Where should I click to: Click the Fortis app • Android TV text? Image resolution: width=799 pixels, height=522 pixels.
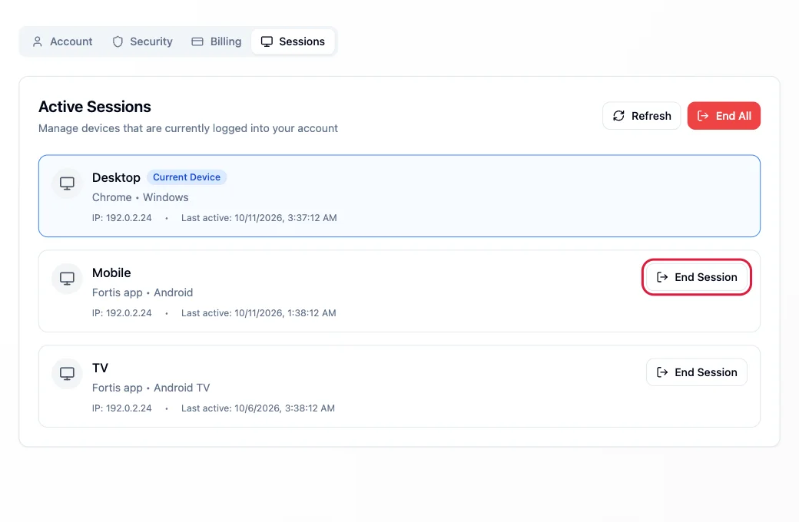click(151, 388)
